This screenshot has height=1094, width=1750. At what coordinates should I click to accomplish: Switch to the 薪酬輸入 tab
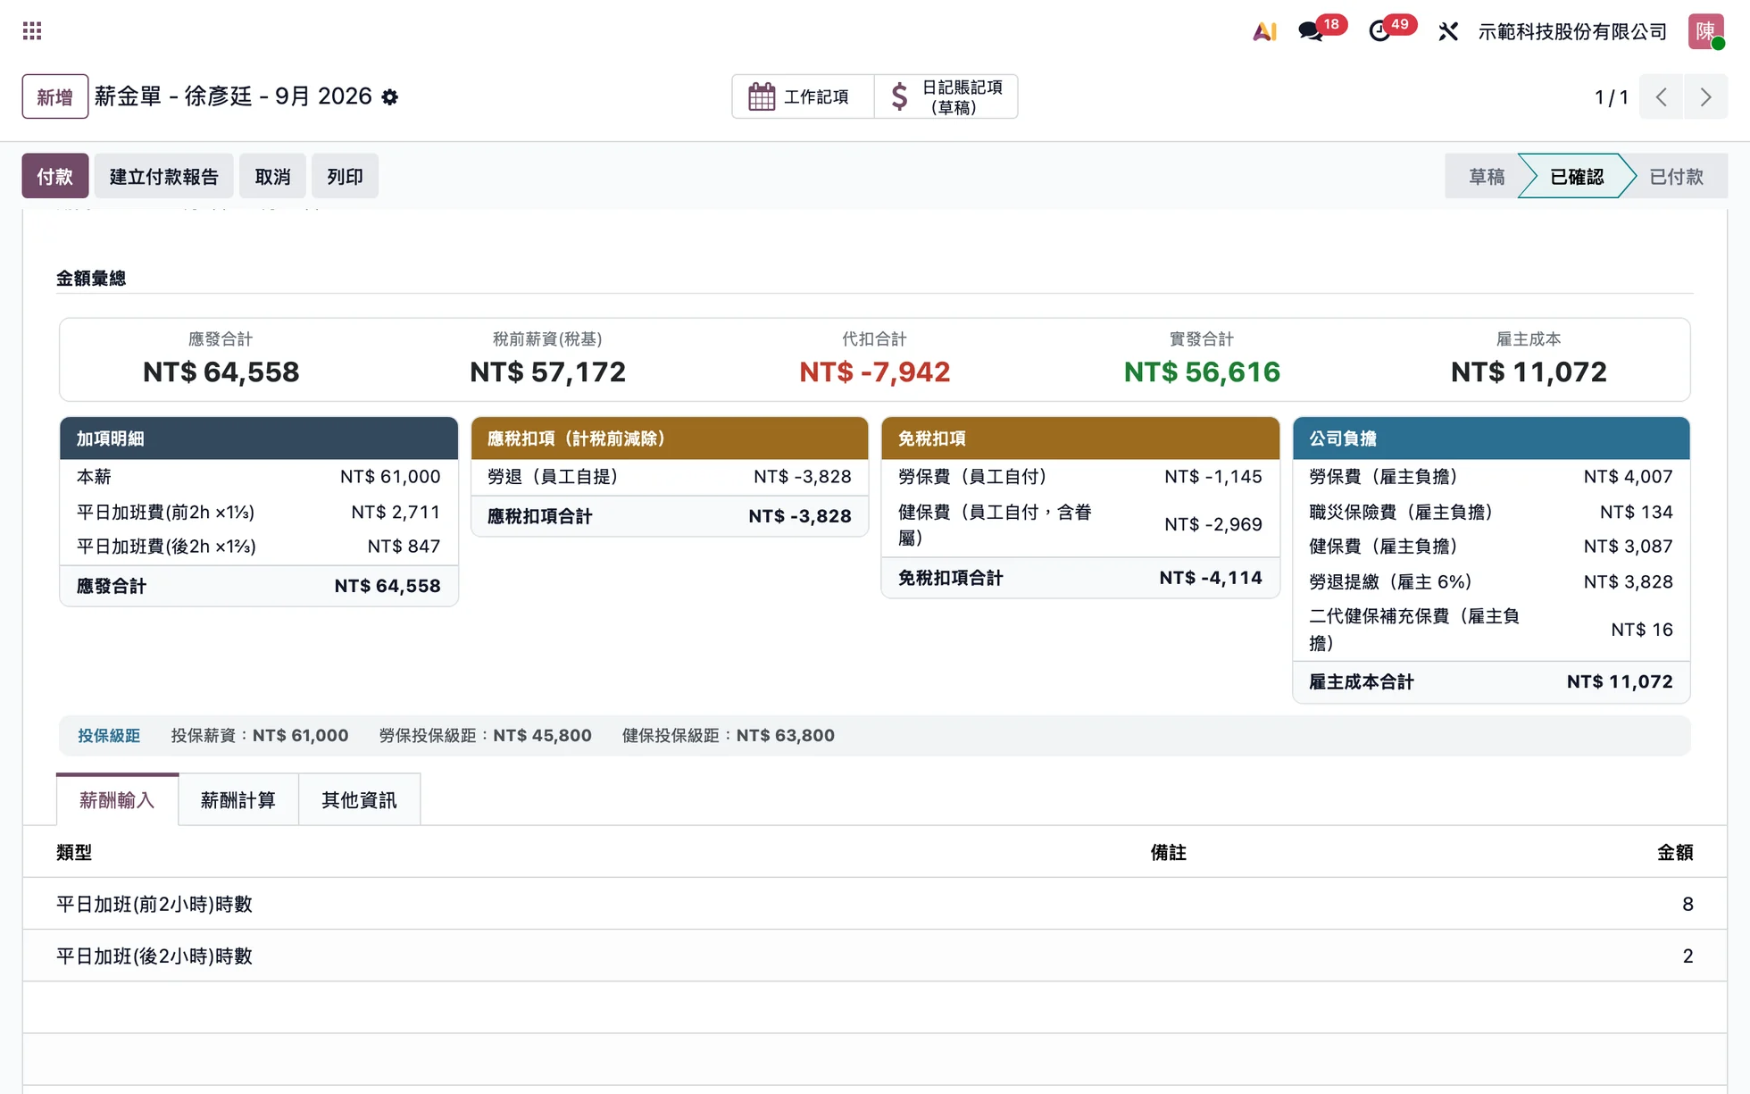point(117,800)
